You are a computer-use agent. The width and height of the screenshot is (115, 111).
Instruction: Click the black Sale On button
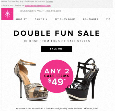pos(57,49)
